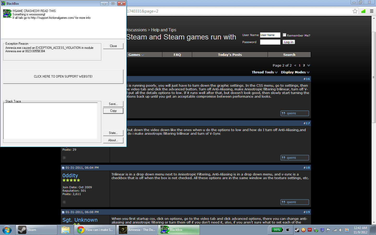Viewport: 376px width, 235px height.
Task: Open Today's Posts tab
Action: tap(230, 55)
